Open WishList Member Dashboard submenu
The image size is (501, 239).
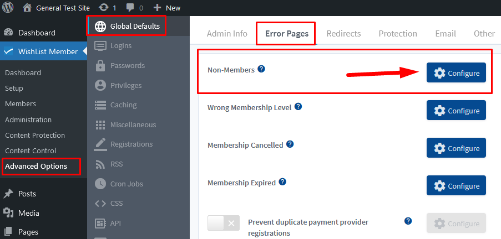[23, 72]
